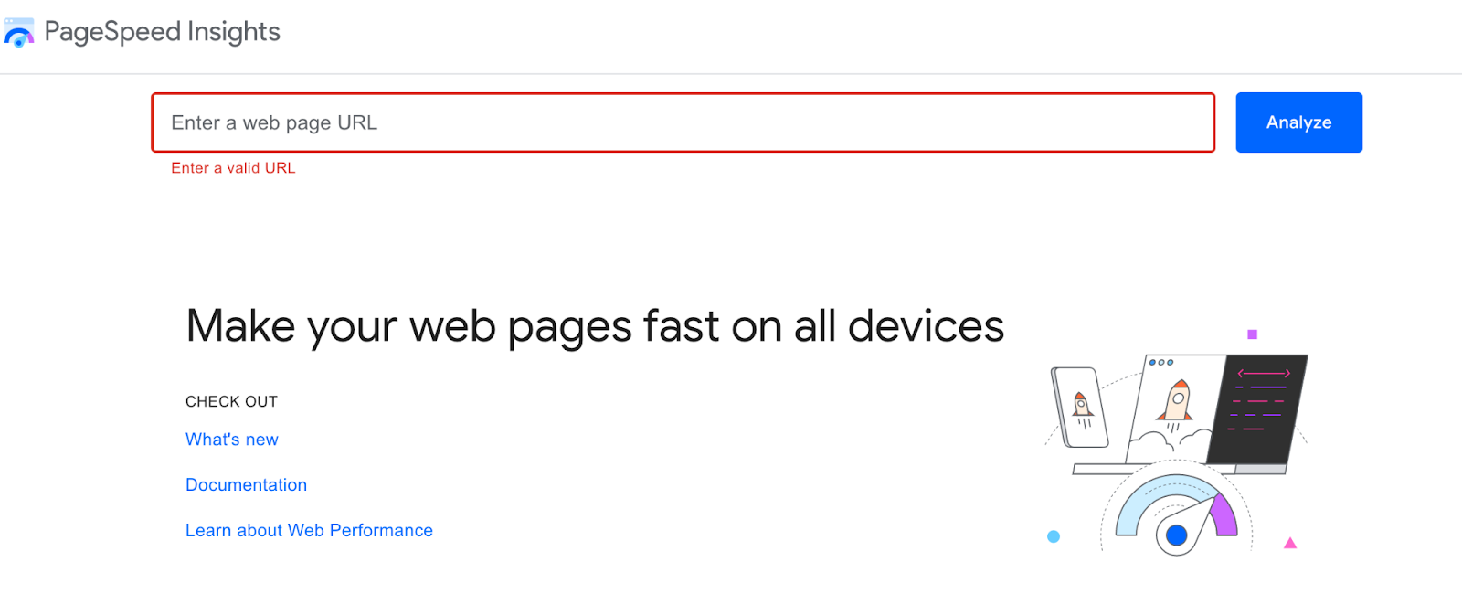
Task: Open the Documentation link
Action: pos(246,485)
